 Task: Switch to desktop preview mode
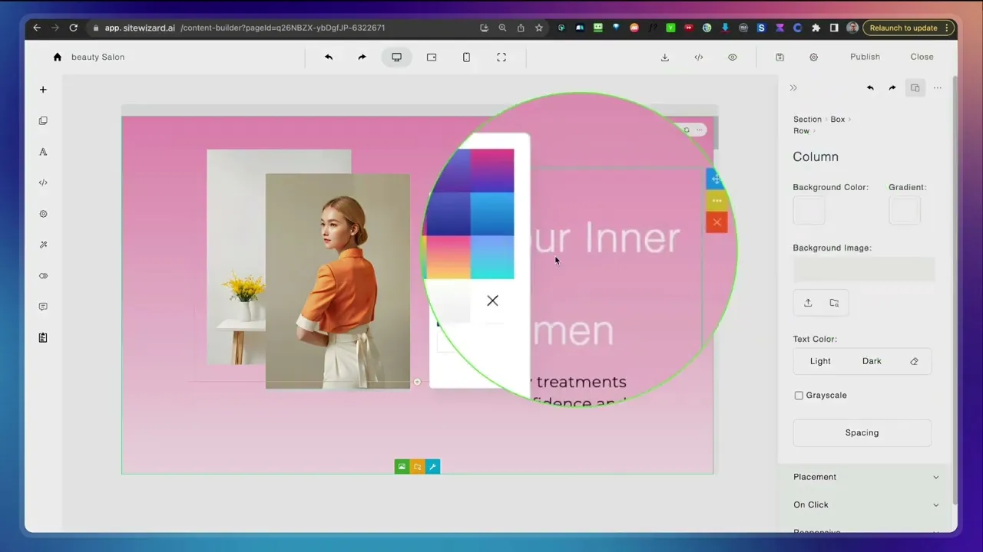tap(397, 57)
